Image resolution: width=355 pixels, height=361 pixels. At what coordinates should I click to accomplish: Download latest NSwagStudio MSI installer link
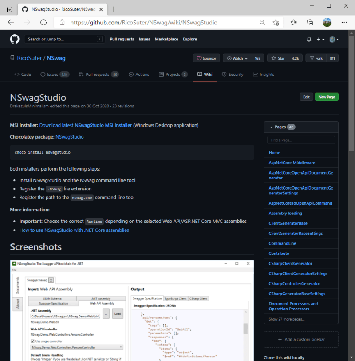pyautogui.click(x=86, y=125)
